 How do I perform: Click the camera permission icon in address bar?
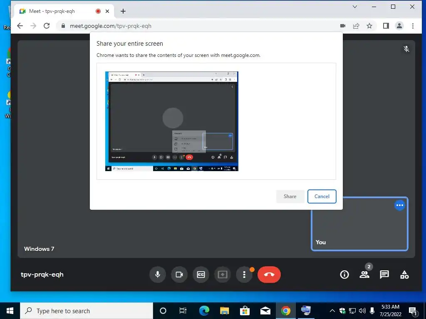click(343, 26)
